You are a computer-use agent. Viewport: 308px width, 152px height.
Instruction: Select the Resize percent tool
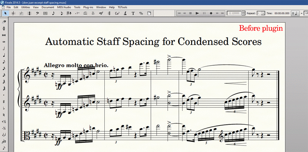(141, 13)
